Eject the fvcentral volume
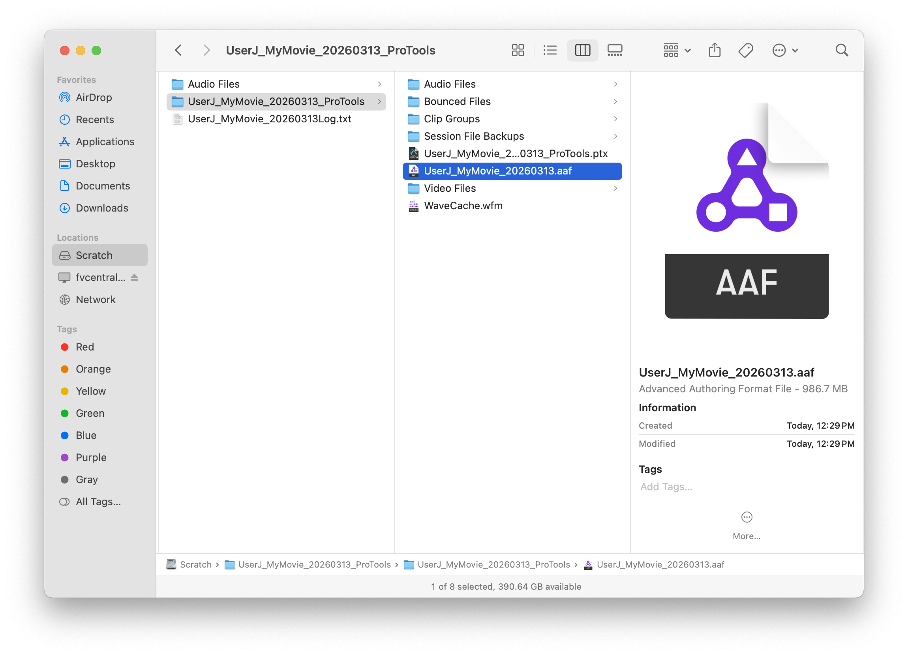The width and height of the screenshot is (908, 656). tap(135, 277)
